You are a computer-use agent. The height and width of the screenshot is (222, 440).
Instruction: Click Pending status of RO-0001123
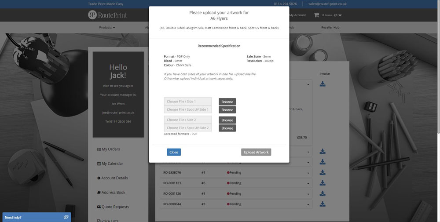click(234, 183)
